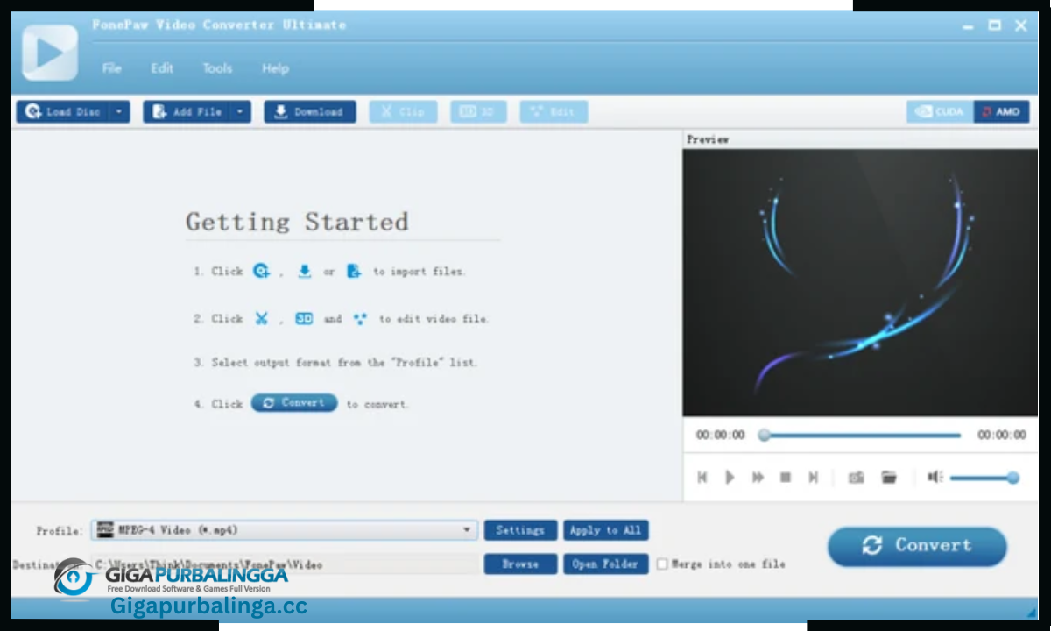Click the play button in Preview

[730, 477]
